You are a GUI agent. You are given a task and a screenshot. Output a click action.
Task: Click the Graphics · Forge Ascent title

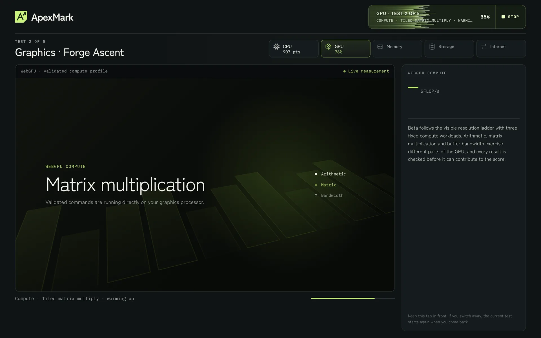(69, 52)
